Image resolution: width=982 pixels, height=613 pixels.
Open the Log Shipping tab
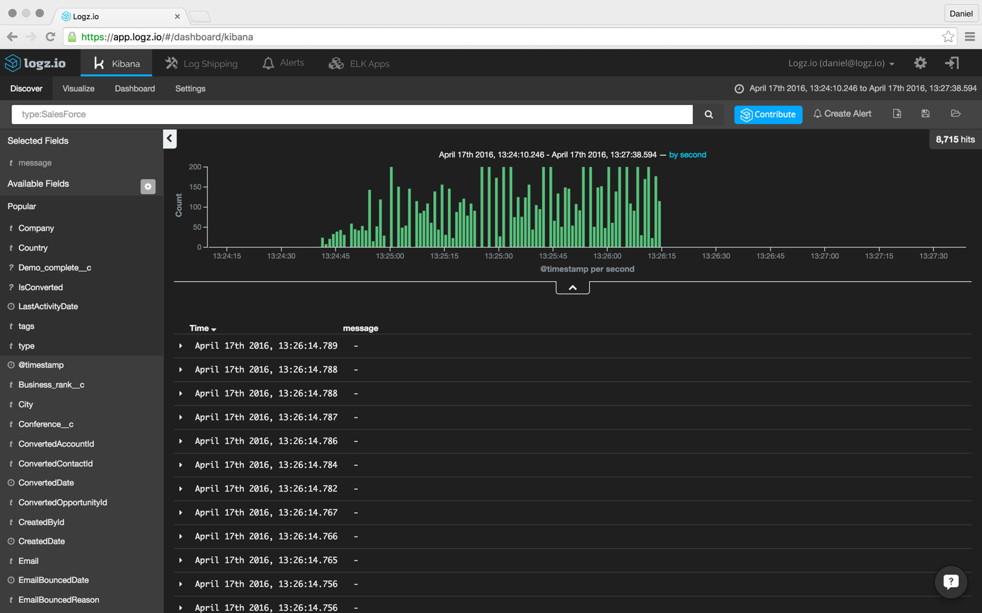click(201, 63)
